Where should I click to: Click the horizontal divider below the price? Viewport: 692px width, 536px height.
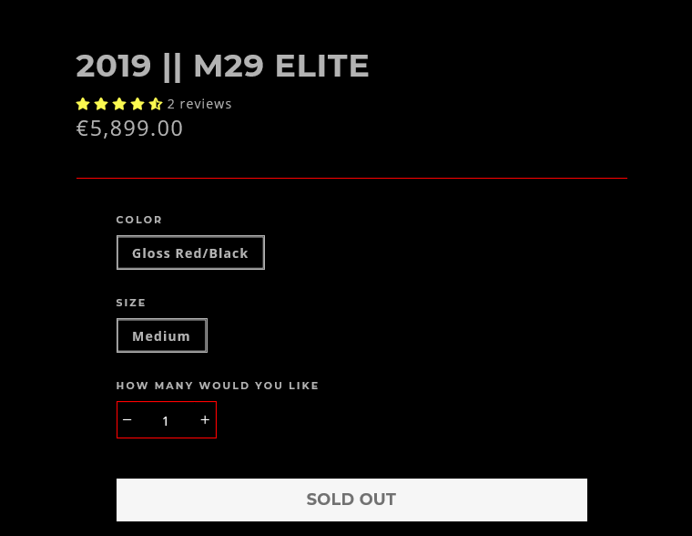click(x=351, y=178)
